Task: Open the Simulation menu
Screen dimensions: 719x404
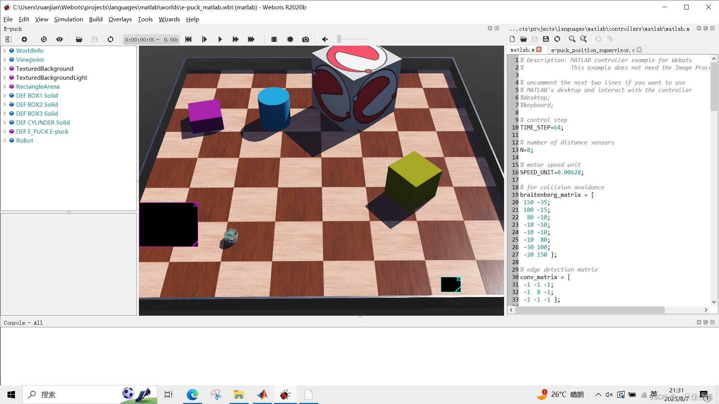Action: click(x=69, y=19)
